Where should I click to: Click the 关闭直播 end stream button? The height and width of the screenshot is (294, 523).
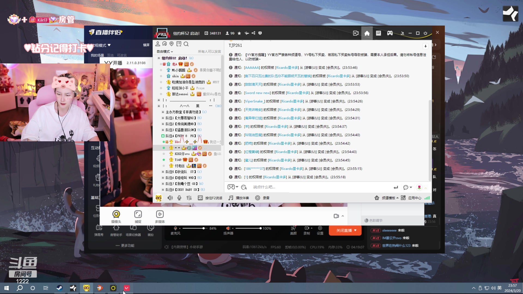pyautogui.click(x=345, y=230)
